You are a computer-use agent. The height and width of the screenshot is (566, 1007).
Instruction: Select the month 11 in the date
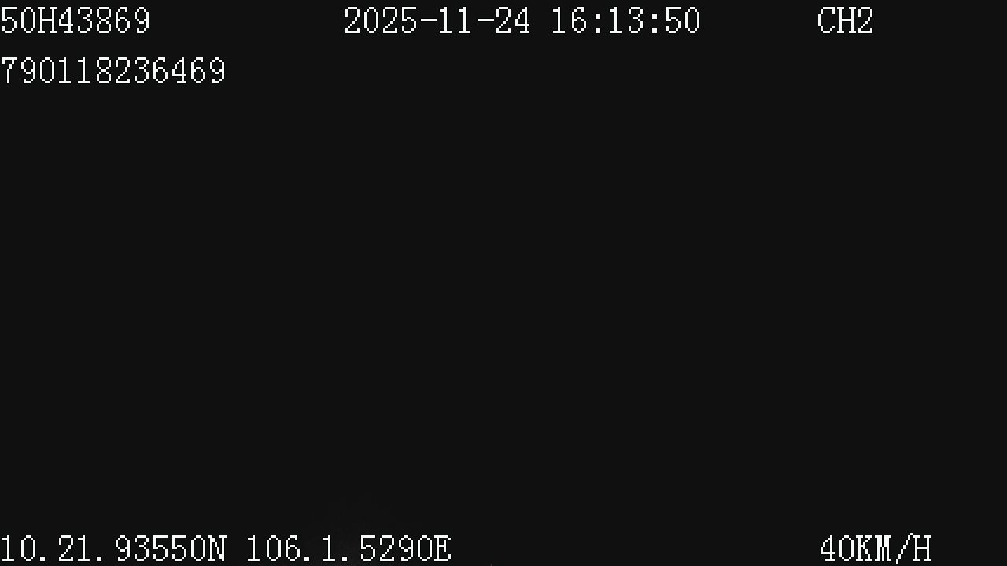click(x=456, y=21)
